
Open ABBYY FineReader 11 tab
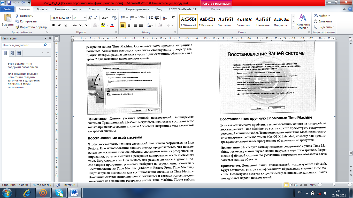tap(182, 9)
